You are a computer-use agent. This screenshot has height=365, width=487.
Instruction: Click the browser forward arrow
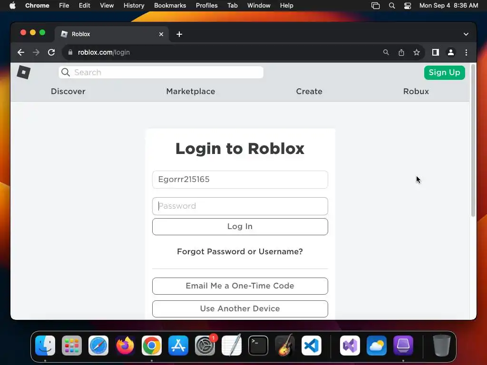click(36, 52)
